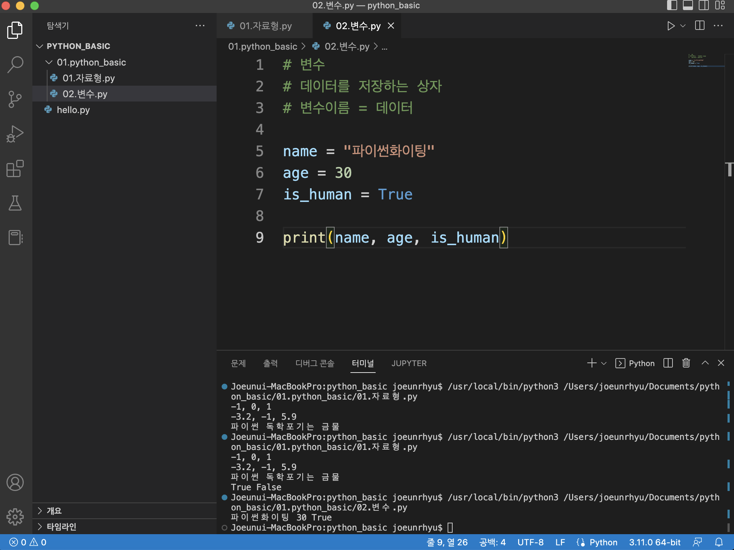This screenshot has width=734, height=550.
Task: Open the Accounts menu icon
Action: [15, 482]
